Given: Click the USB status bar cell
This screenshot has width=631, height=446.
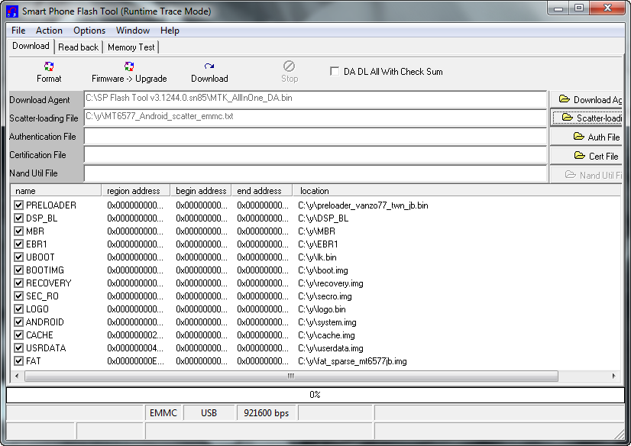Looking at the screenshot, I should [209, 413].
